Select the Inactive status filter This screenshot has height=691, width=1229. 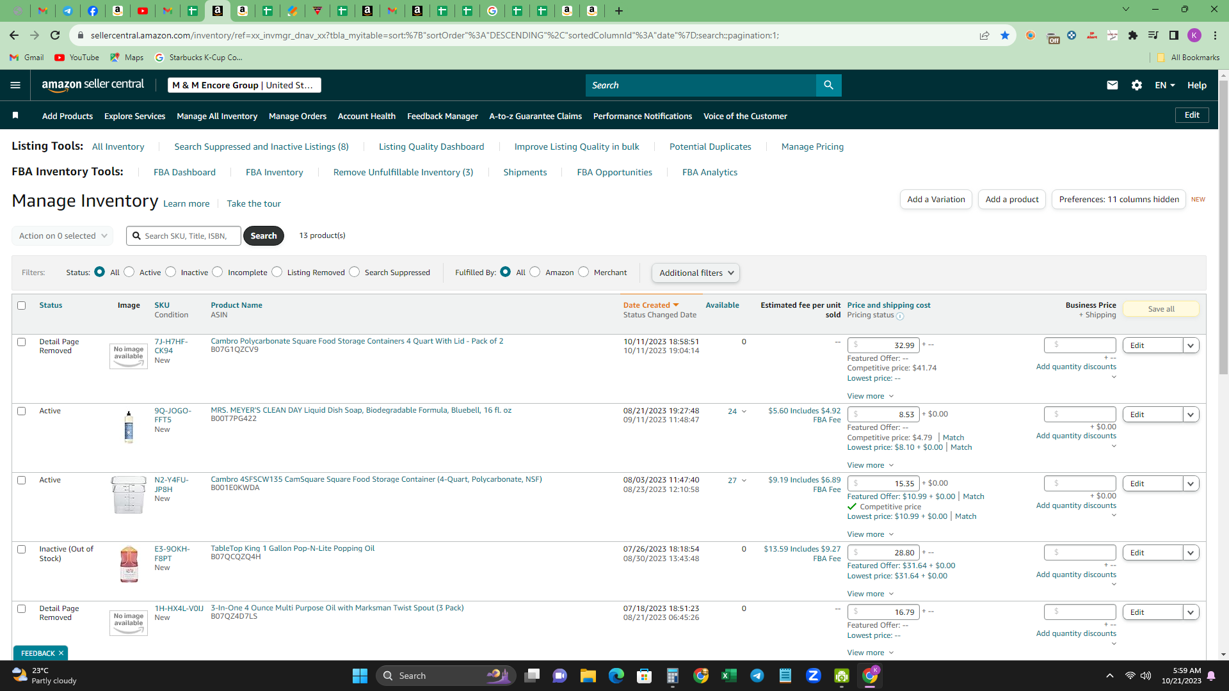[x=171, y=272]
